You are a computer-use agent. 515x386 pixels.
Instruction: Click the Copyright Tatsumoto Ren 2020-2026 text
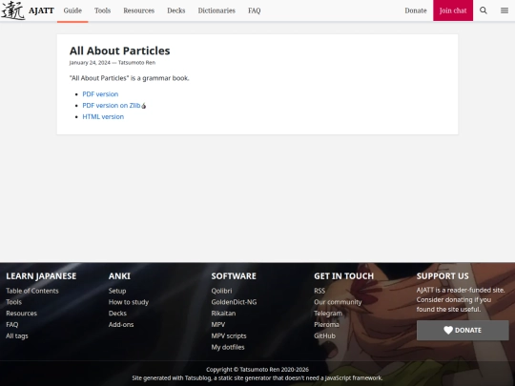tap(257, 370)
